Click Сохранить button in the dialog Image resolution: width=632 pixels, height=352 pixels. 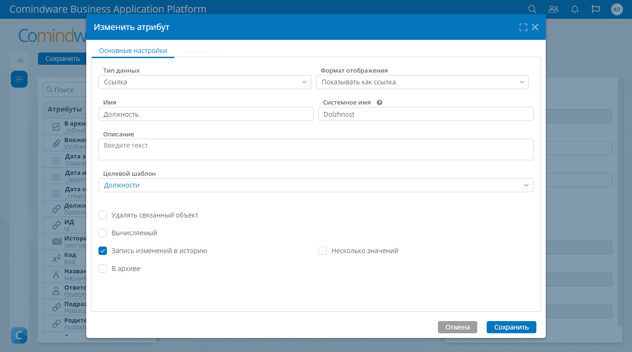coord(512,327)
